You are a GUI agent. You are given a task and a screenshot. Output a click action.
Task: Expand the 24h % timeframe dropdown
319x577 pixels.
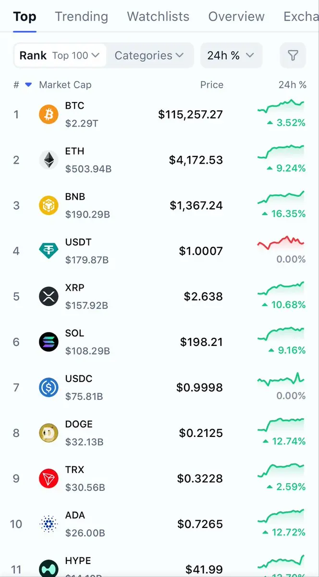(x=231, y=55)
